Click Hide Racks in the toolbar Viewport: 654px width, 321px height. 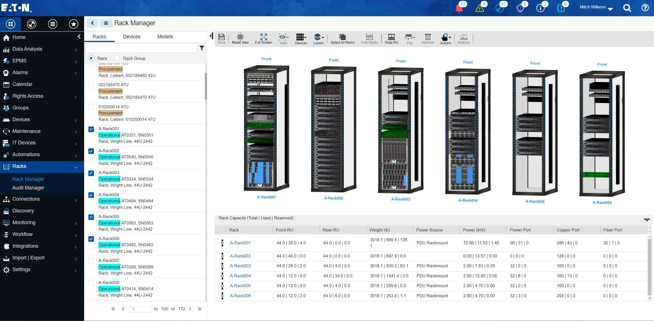369,39
